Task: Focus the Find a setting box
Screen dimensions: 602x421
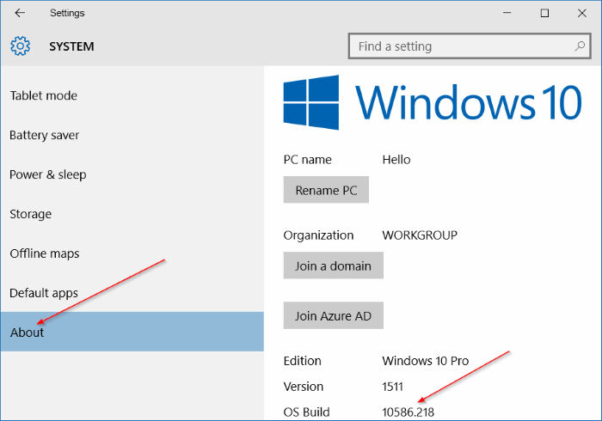Action: (x=470, y=46)
